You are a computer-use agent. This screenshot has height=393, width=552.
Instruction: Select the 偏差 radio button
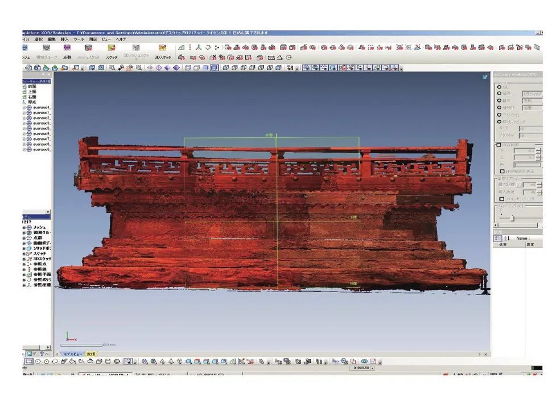tap(499, 93)
